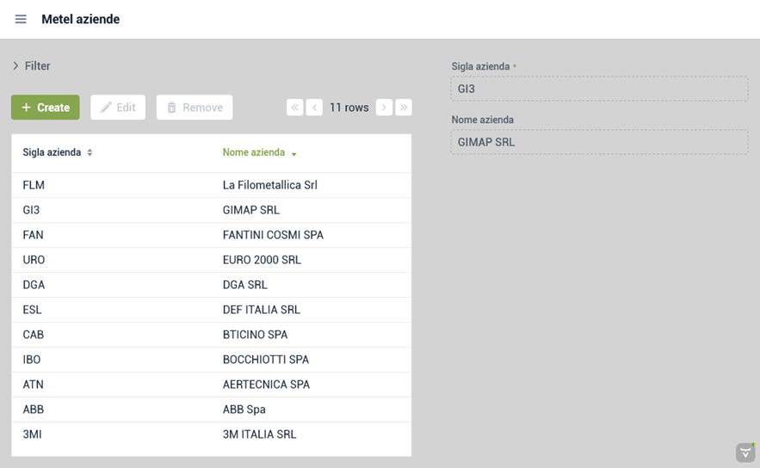Click the IBO sigla cell
Image resolution: width=760 pixels, height=468 pixels.
[32, 360]
